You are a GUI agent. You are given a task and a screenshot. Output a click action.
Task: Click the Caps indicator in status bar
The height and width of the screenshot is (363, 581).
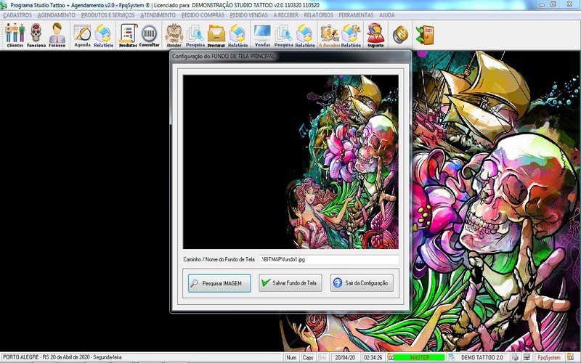pyautogui.click(x=307, y=357)
